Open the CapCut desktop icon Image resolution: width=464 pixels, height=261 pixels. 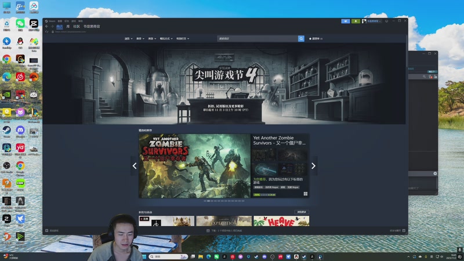click(34, 25)
